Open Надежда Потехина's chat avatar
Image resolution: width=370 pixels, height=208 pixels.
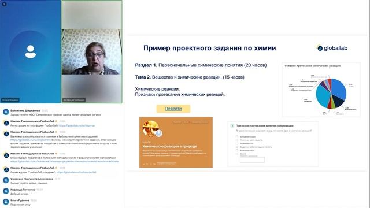coord(6,191)
